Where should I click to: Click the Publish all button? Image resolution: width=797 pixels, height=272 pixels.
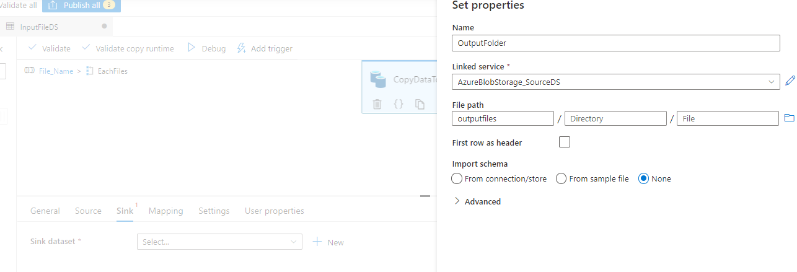(x=82, y=6)
